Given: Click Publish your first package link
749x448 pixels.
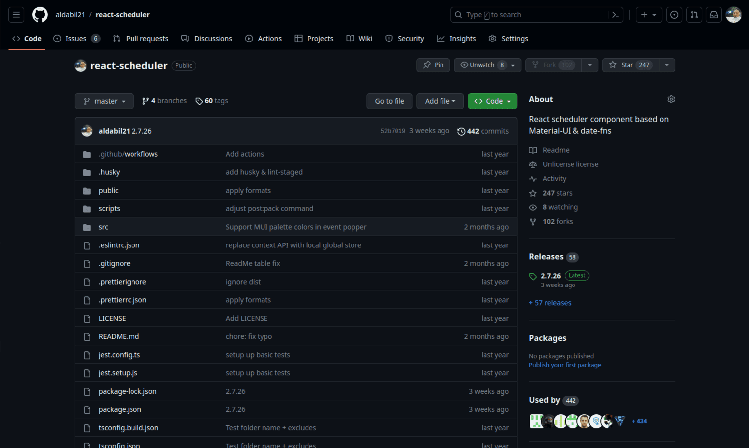Looking at the screenshot, I should click(565, 365).
